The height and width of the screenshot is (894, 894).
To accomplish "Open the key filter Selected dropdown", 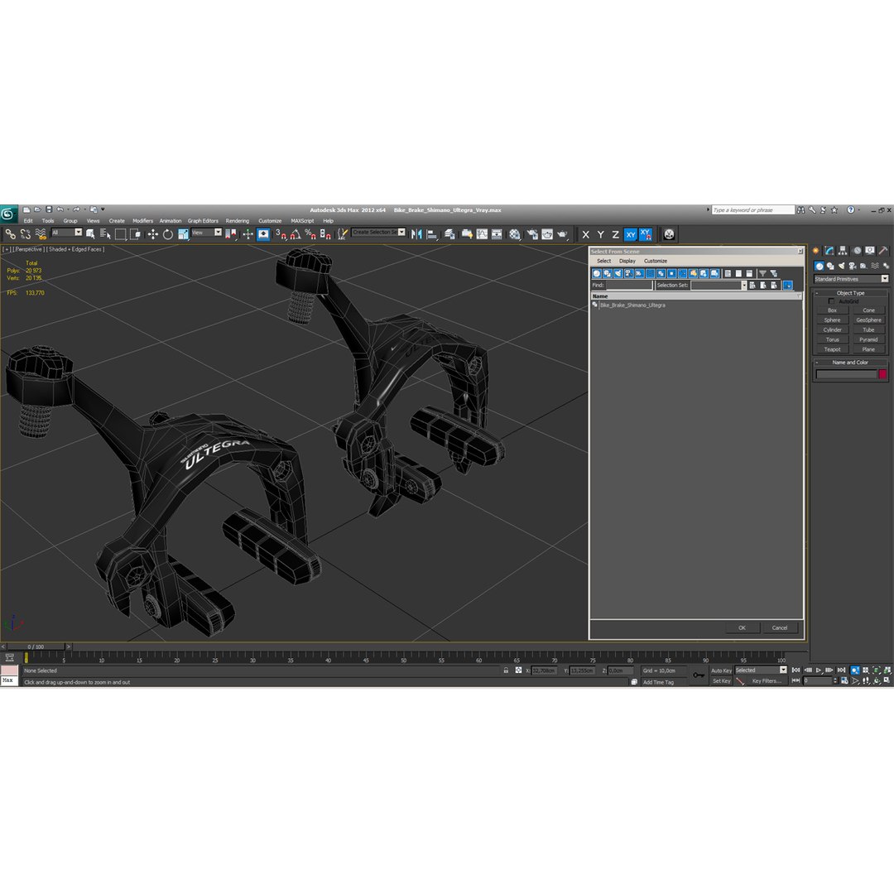I will tap(761, 670).
